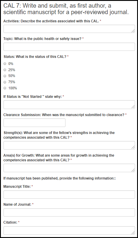Click resize grip of Strength(s) text area
Screen dimensions: 138x238
tap(133, 148)
